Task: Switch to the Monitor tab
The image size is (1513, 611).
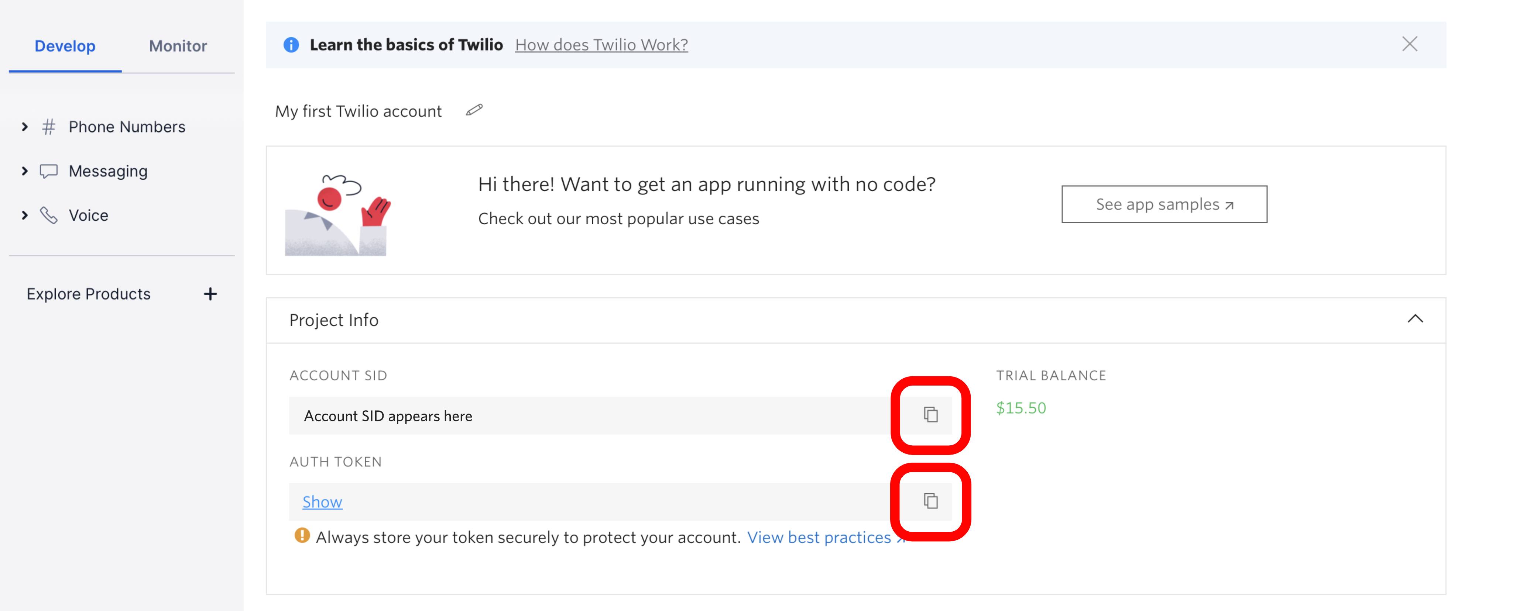Action: (177, 46)
